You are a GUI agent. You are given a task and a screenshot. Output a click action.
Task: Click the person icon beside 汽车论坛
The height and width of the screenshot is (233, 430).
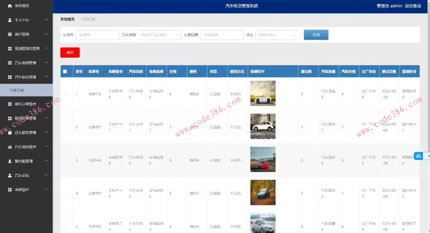(x=10, y=175)
